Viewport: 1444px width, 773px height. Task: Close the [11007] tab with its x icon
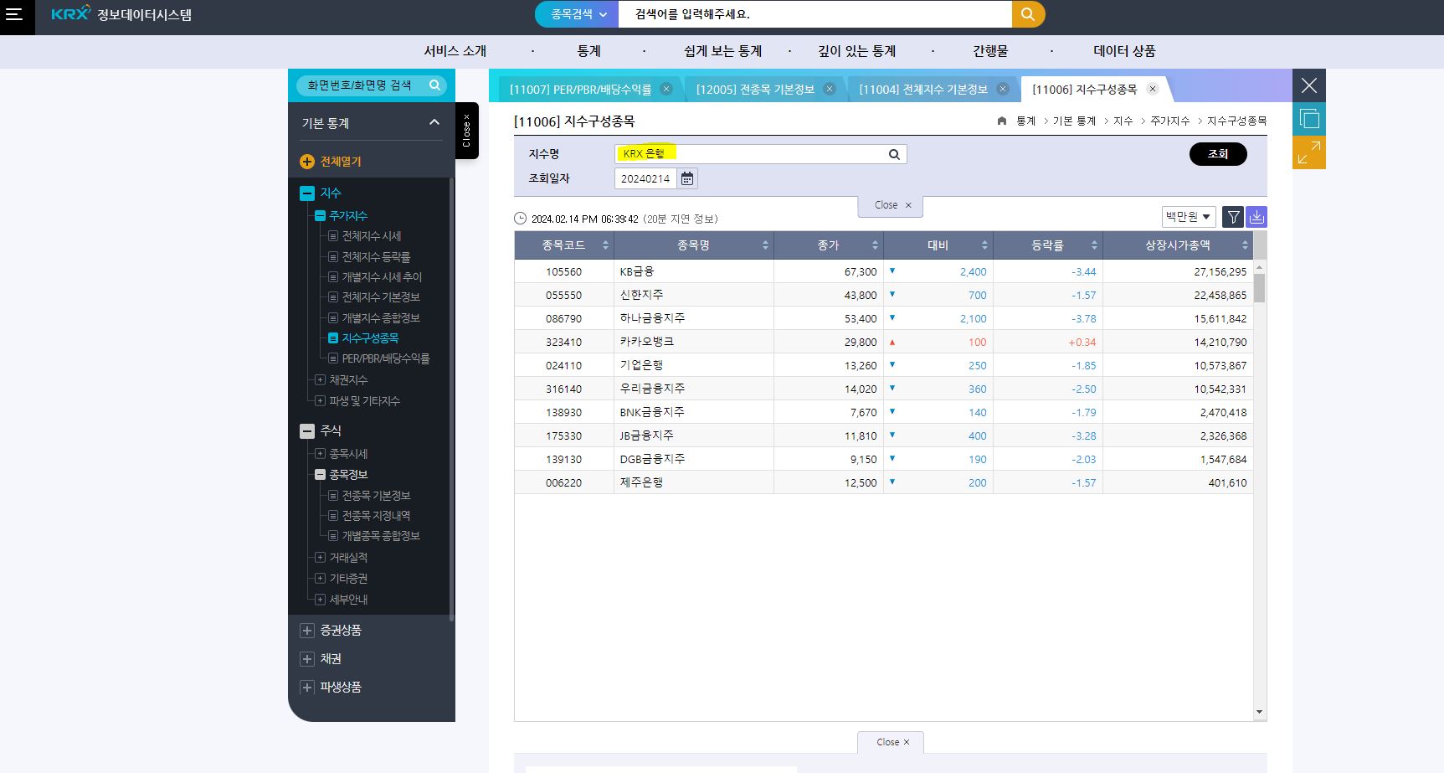point(666,89)
